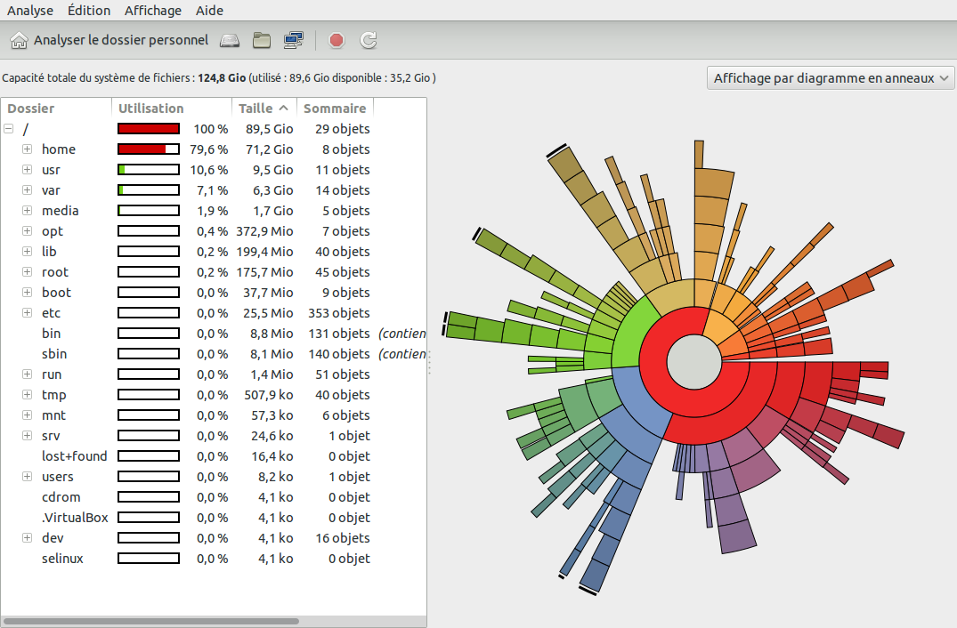Expand the etc folder entry
The width and height of the screenshot is (957, 628).
click(x=27, y=313)
